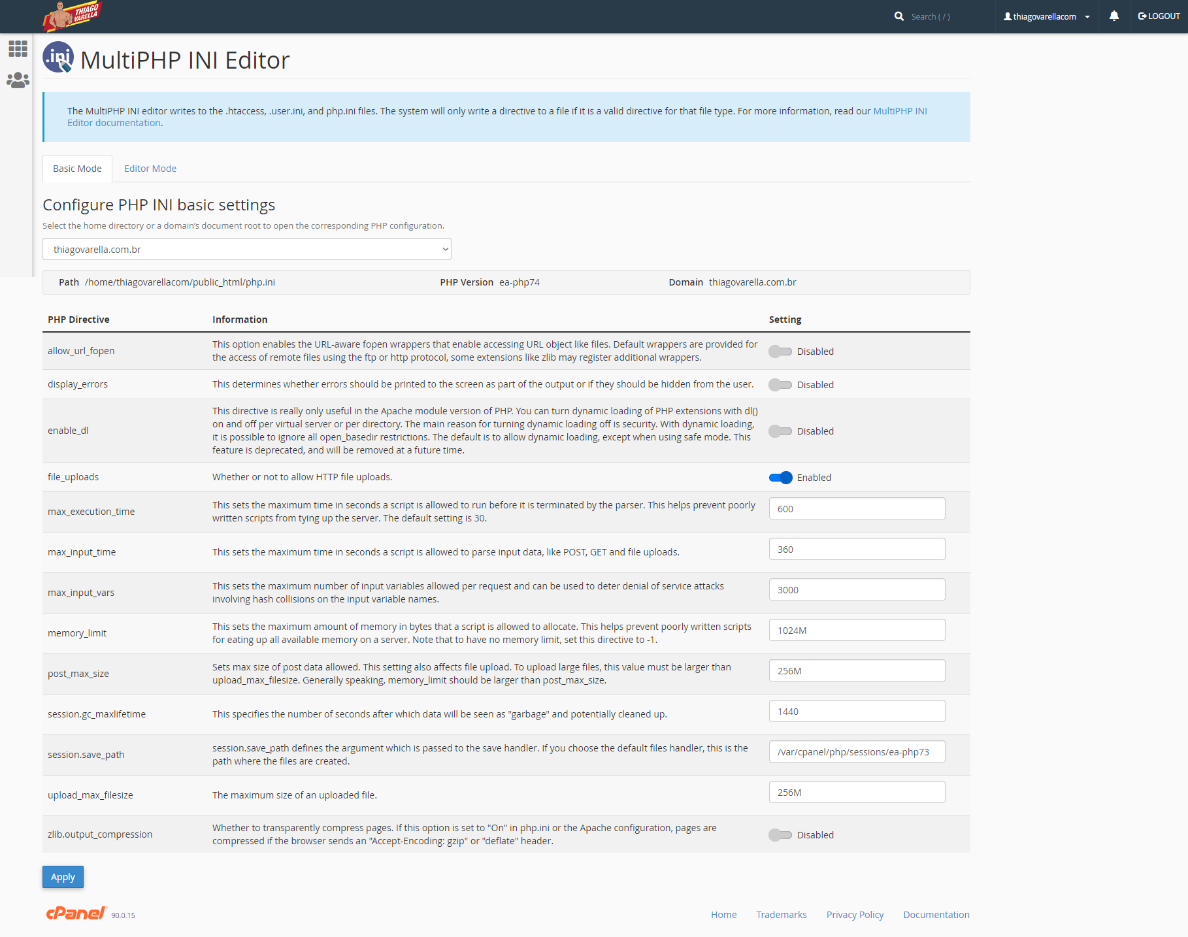Click the PHP Directive column header

click(x=78, y=320)
